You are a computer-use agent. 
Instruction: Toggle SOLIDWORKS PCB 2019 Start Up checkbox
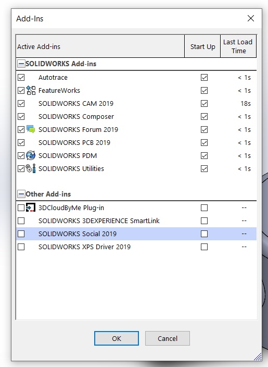(x=204, y=142)
